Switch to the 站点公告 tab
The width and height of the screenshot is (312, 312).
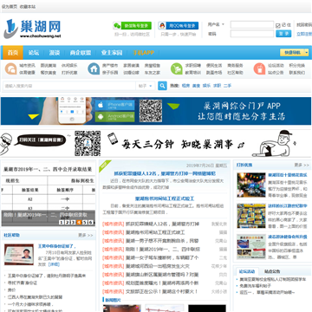272,271
